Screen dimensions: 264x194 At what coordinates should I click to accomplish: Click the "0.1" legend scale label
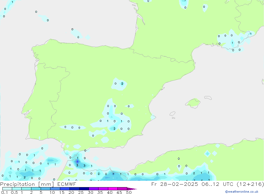(x=4, y=192)
